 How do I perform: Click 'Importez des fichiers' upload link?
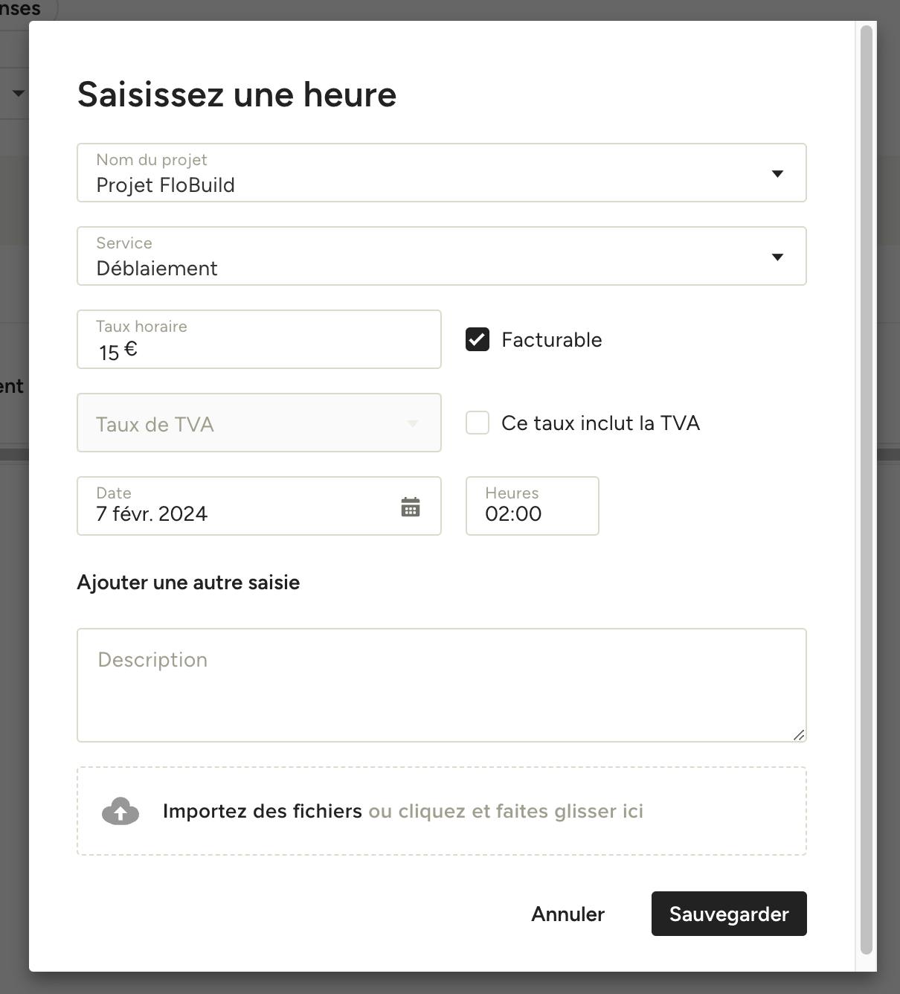[263, 811]
